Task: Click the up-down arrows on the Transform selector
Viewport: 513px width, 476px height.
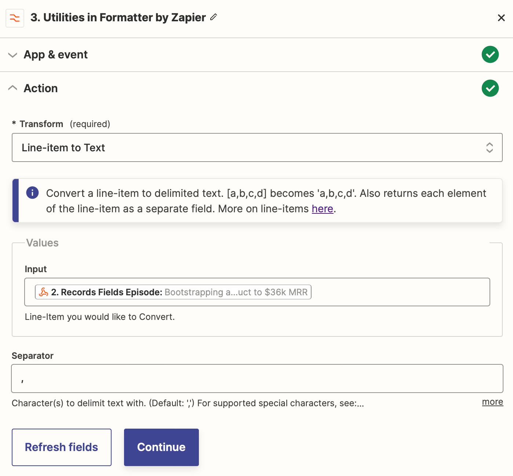Action: (x=490, y=148)
